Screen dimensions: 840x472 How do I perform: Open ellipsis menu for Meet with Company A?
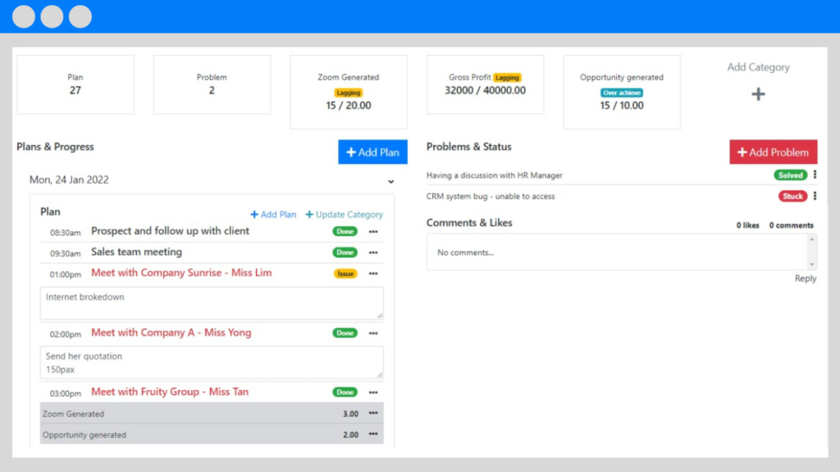373,334
